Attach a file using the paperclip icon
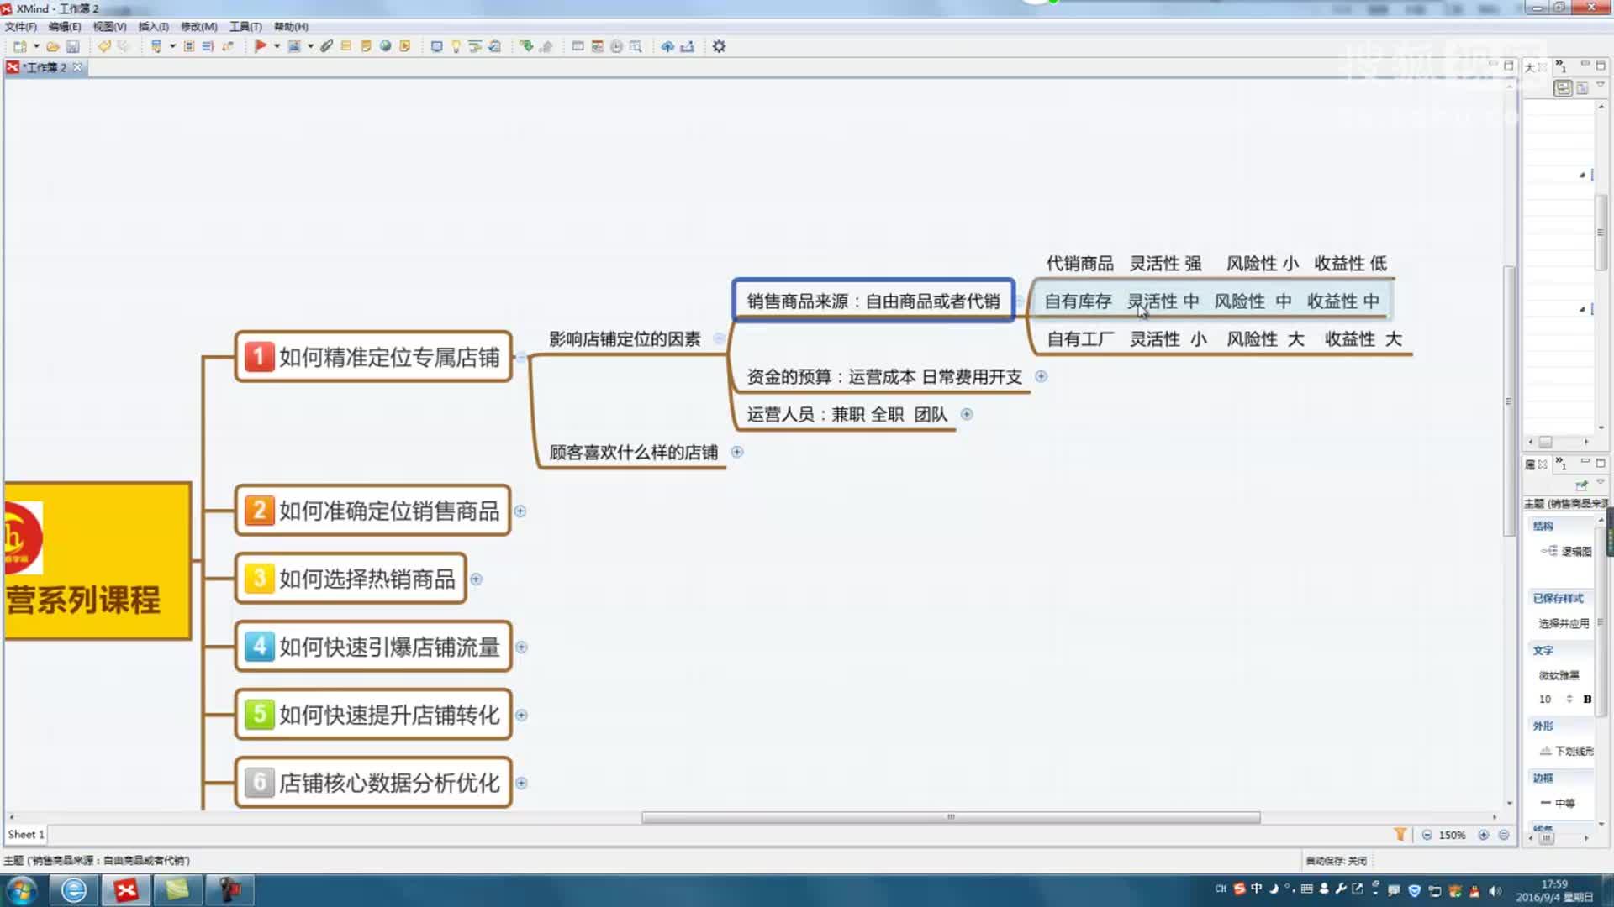Image resolution: width=1614 pixels, height=907 pixels. coord(326,46)
